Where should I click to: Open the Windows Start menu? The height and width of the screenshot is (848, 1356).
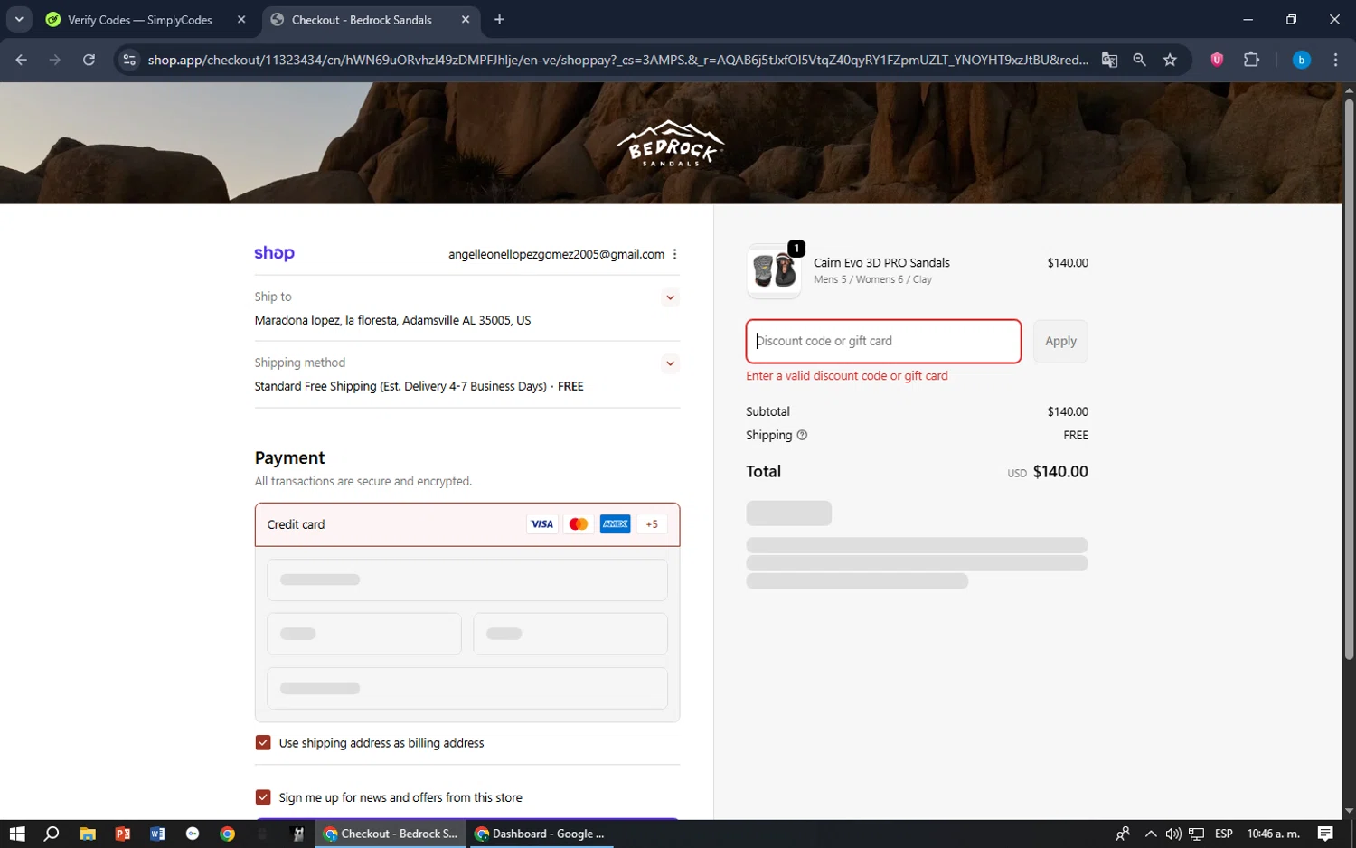pos(17,834)
